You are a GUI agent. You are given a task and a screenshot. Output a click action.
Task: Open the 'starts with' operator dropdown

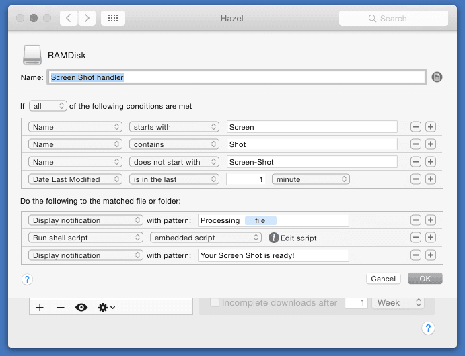[x=174, y=127]
